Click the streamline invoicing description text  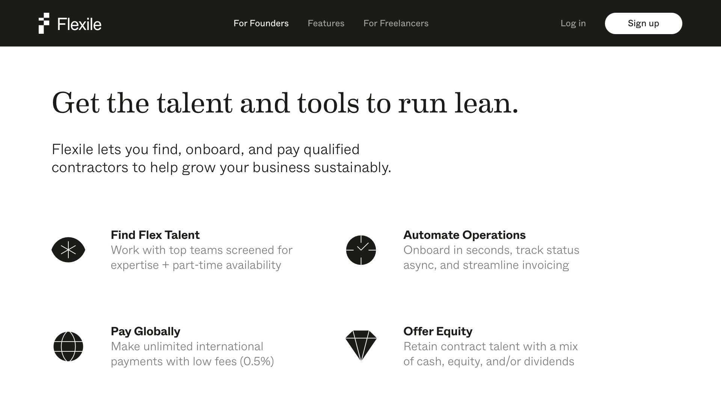491,257
